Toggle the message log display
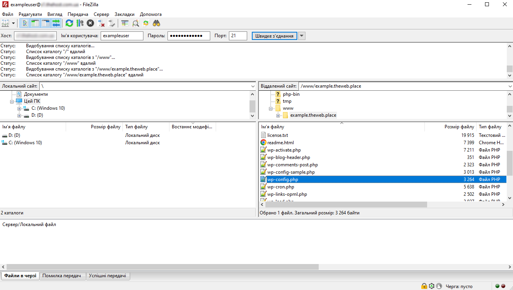 (x=24, y=23)
